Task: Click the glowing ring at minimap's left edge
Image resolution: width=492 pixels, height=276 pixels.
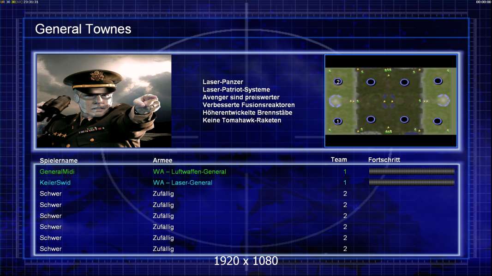Action: tap(336, 101)
